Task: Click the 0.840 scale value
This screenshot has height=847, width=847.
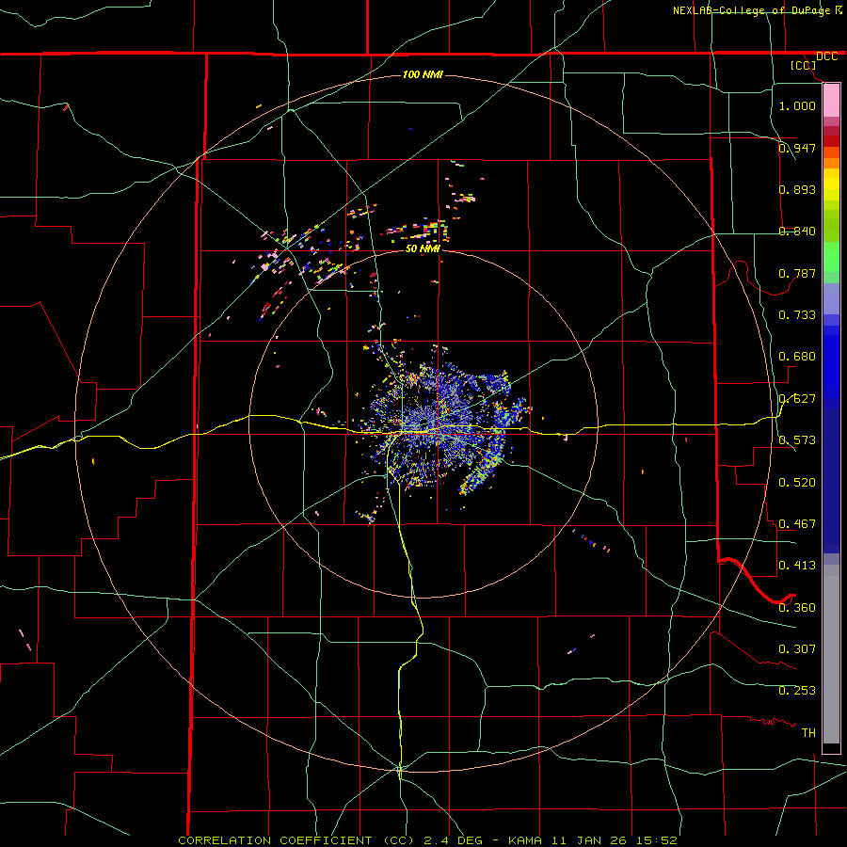Action: coord(797,232)
